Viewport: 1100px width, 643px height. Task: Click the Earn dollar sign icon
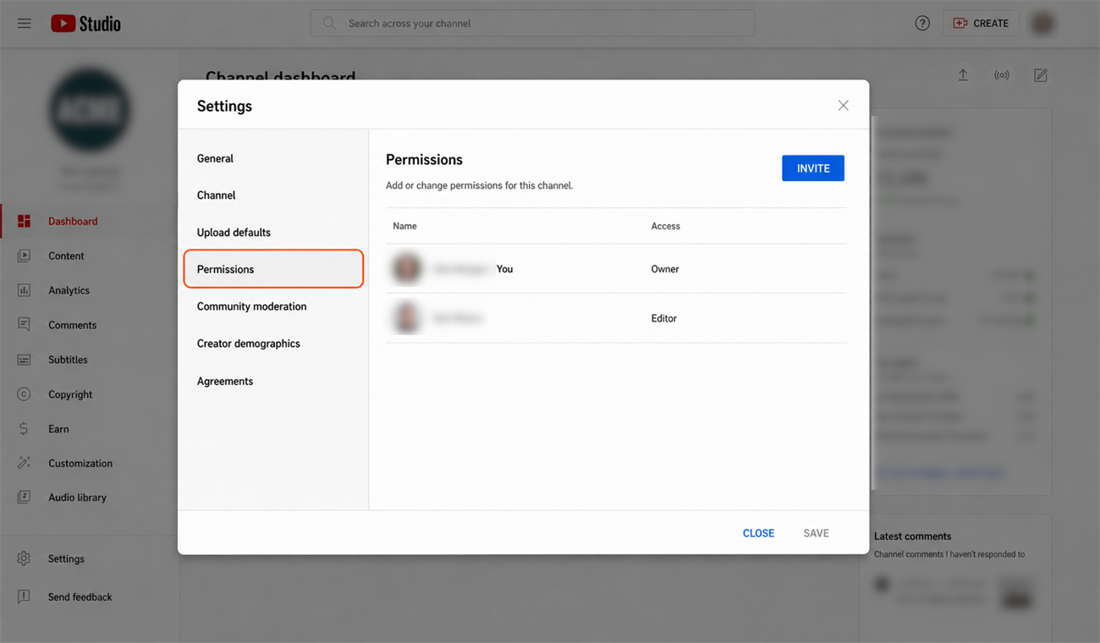point(24,429)
